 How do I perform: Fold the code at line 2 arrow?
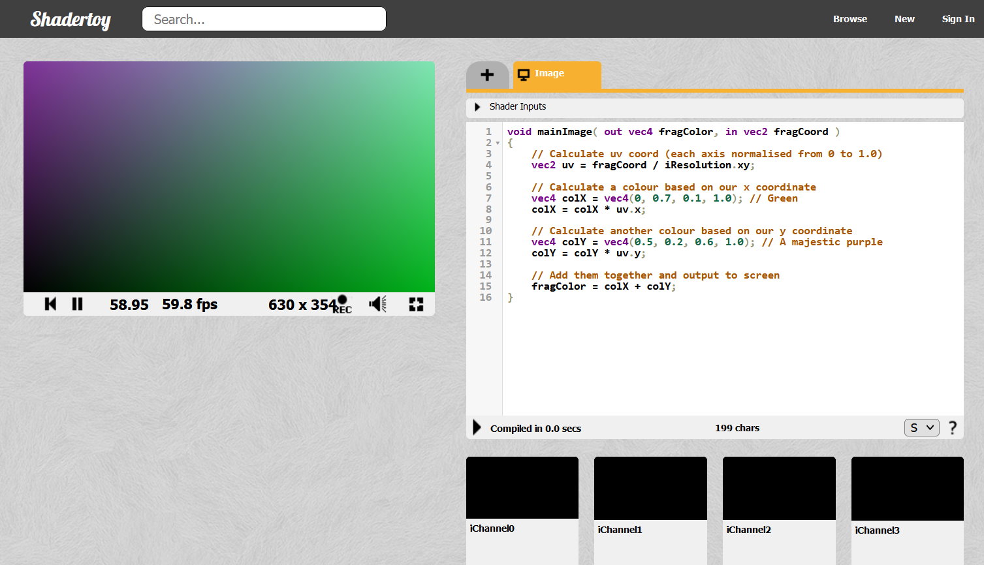click(498, 143)
